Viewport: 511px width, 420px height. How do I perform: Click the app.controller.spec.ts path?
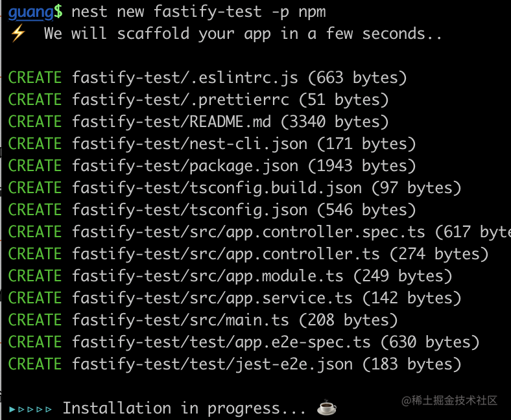coord(248,232)
